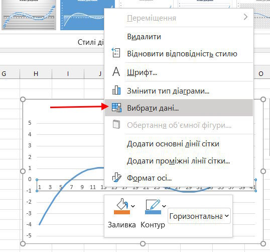
Task: Click the change chart type bar icon
Action: pyautogui.click(x=116, y=90)
